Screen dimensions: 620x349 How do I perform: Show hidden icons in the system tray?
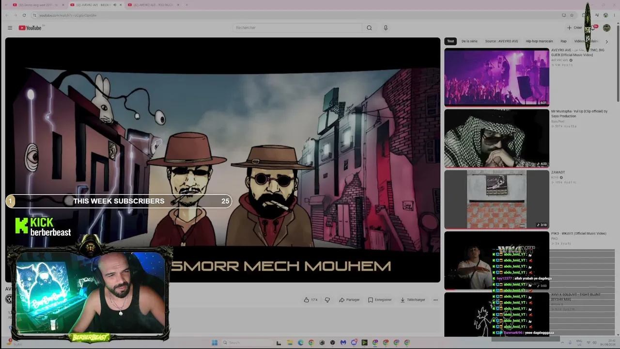[x=563, y=343]
